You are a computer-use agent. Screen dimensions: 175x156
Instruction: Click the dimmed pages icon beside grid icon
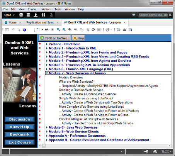pos(51,15)
